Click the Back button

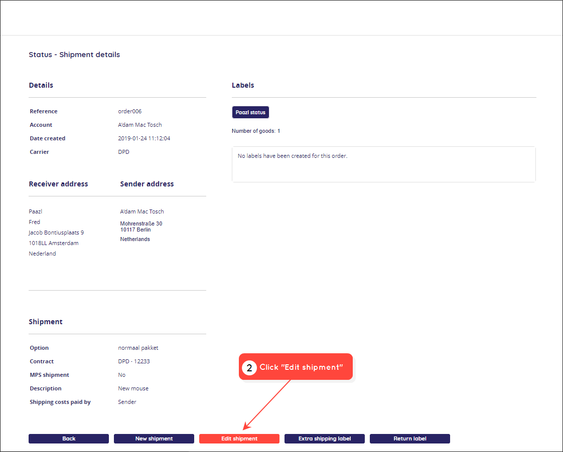click(x=69, y=438)
